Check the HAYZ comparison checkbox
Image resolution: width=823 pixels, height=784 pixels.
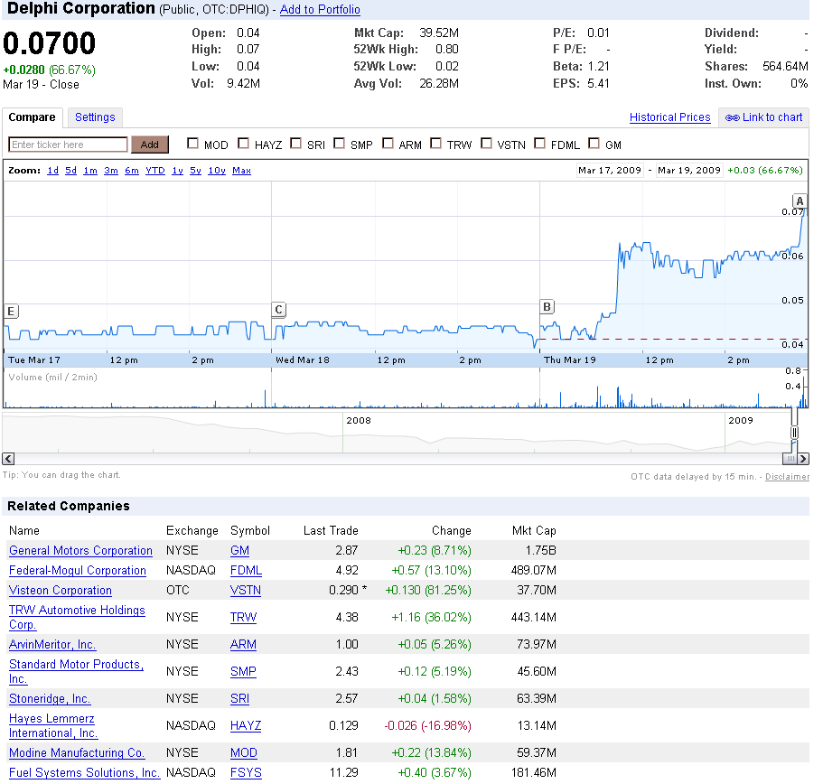[243, 144]
